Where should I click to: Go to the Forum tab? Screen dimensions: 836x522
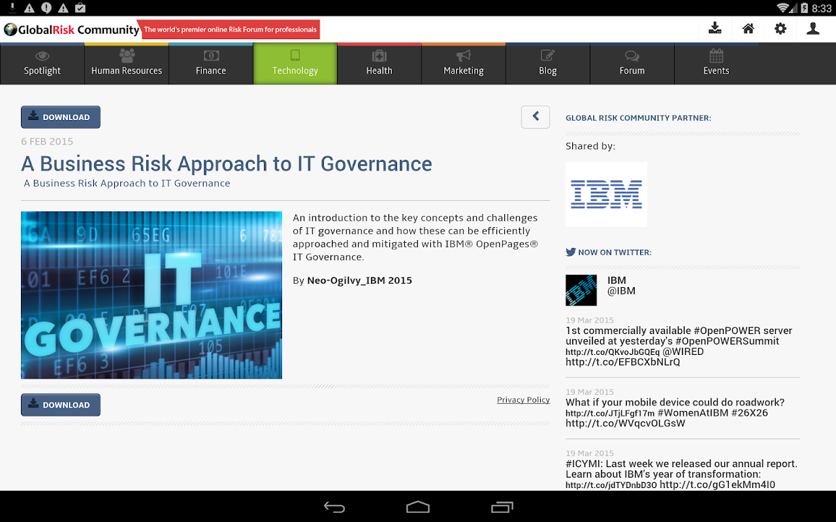tap(632, 64)
